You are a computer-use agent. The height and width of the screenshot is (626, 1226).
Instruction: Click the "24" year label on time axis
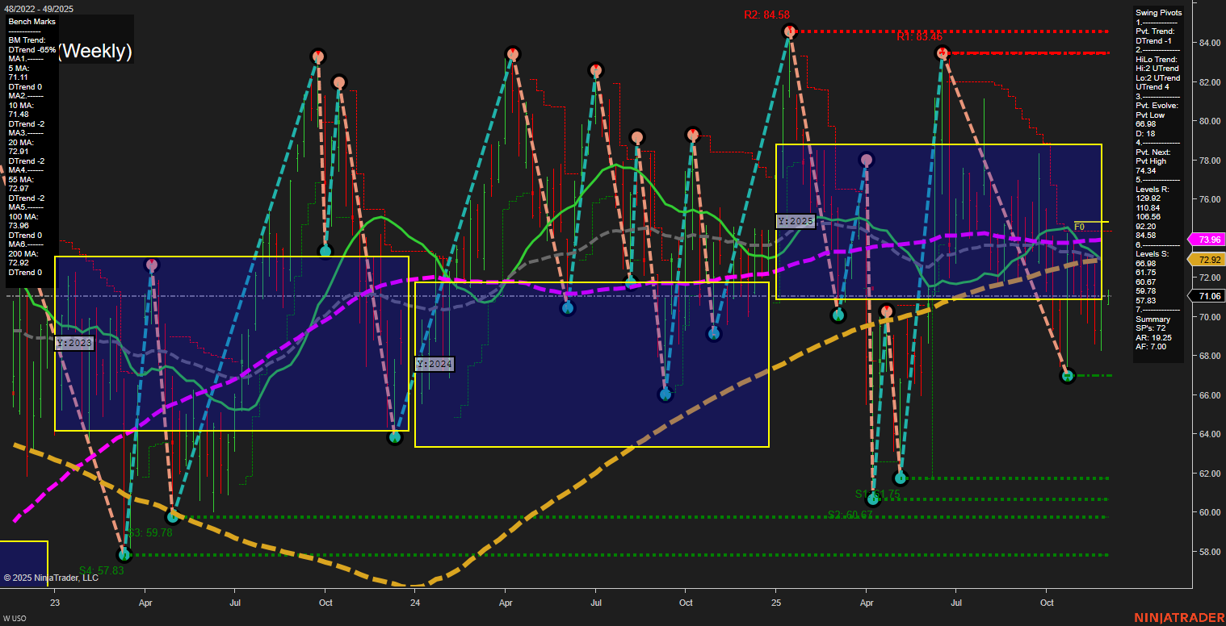(415, 603)
